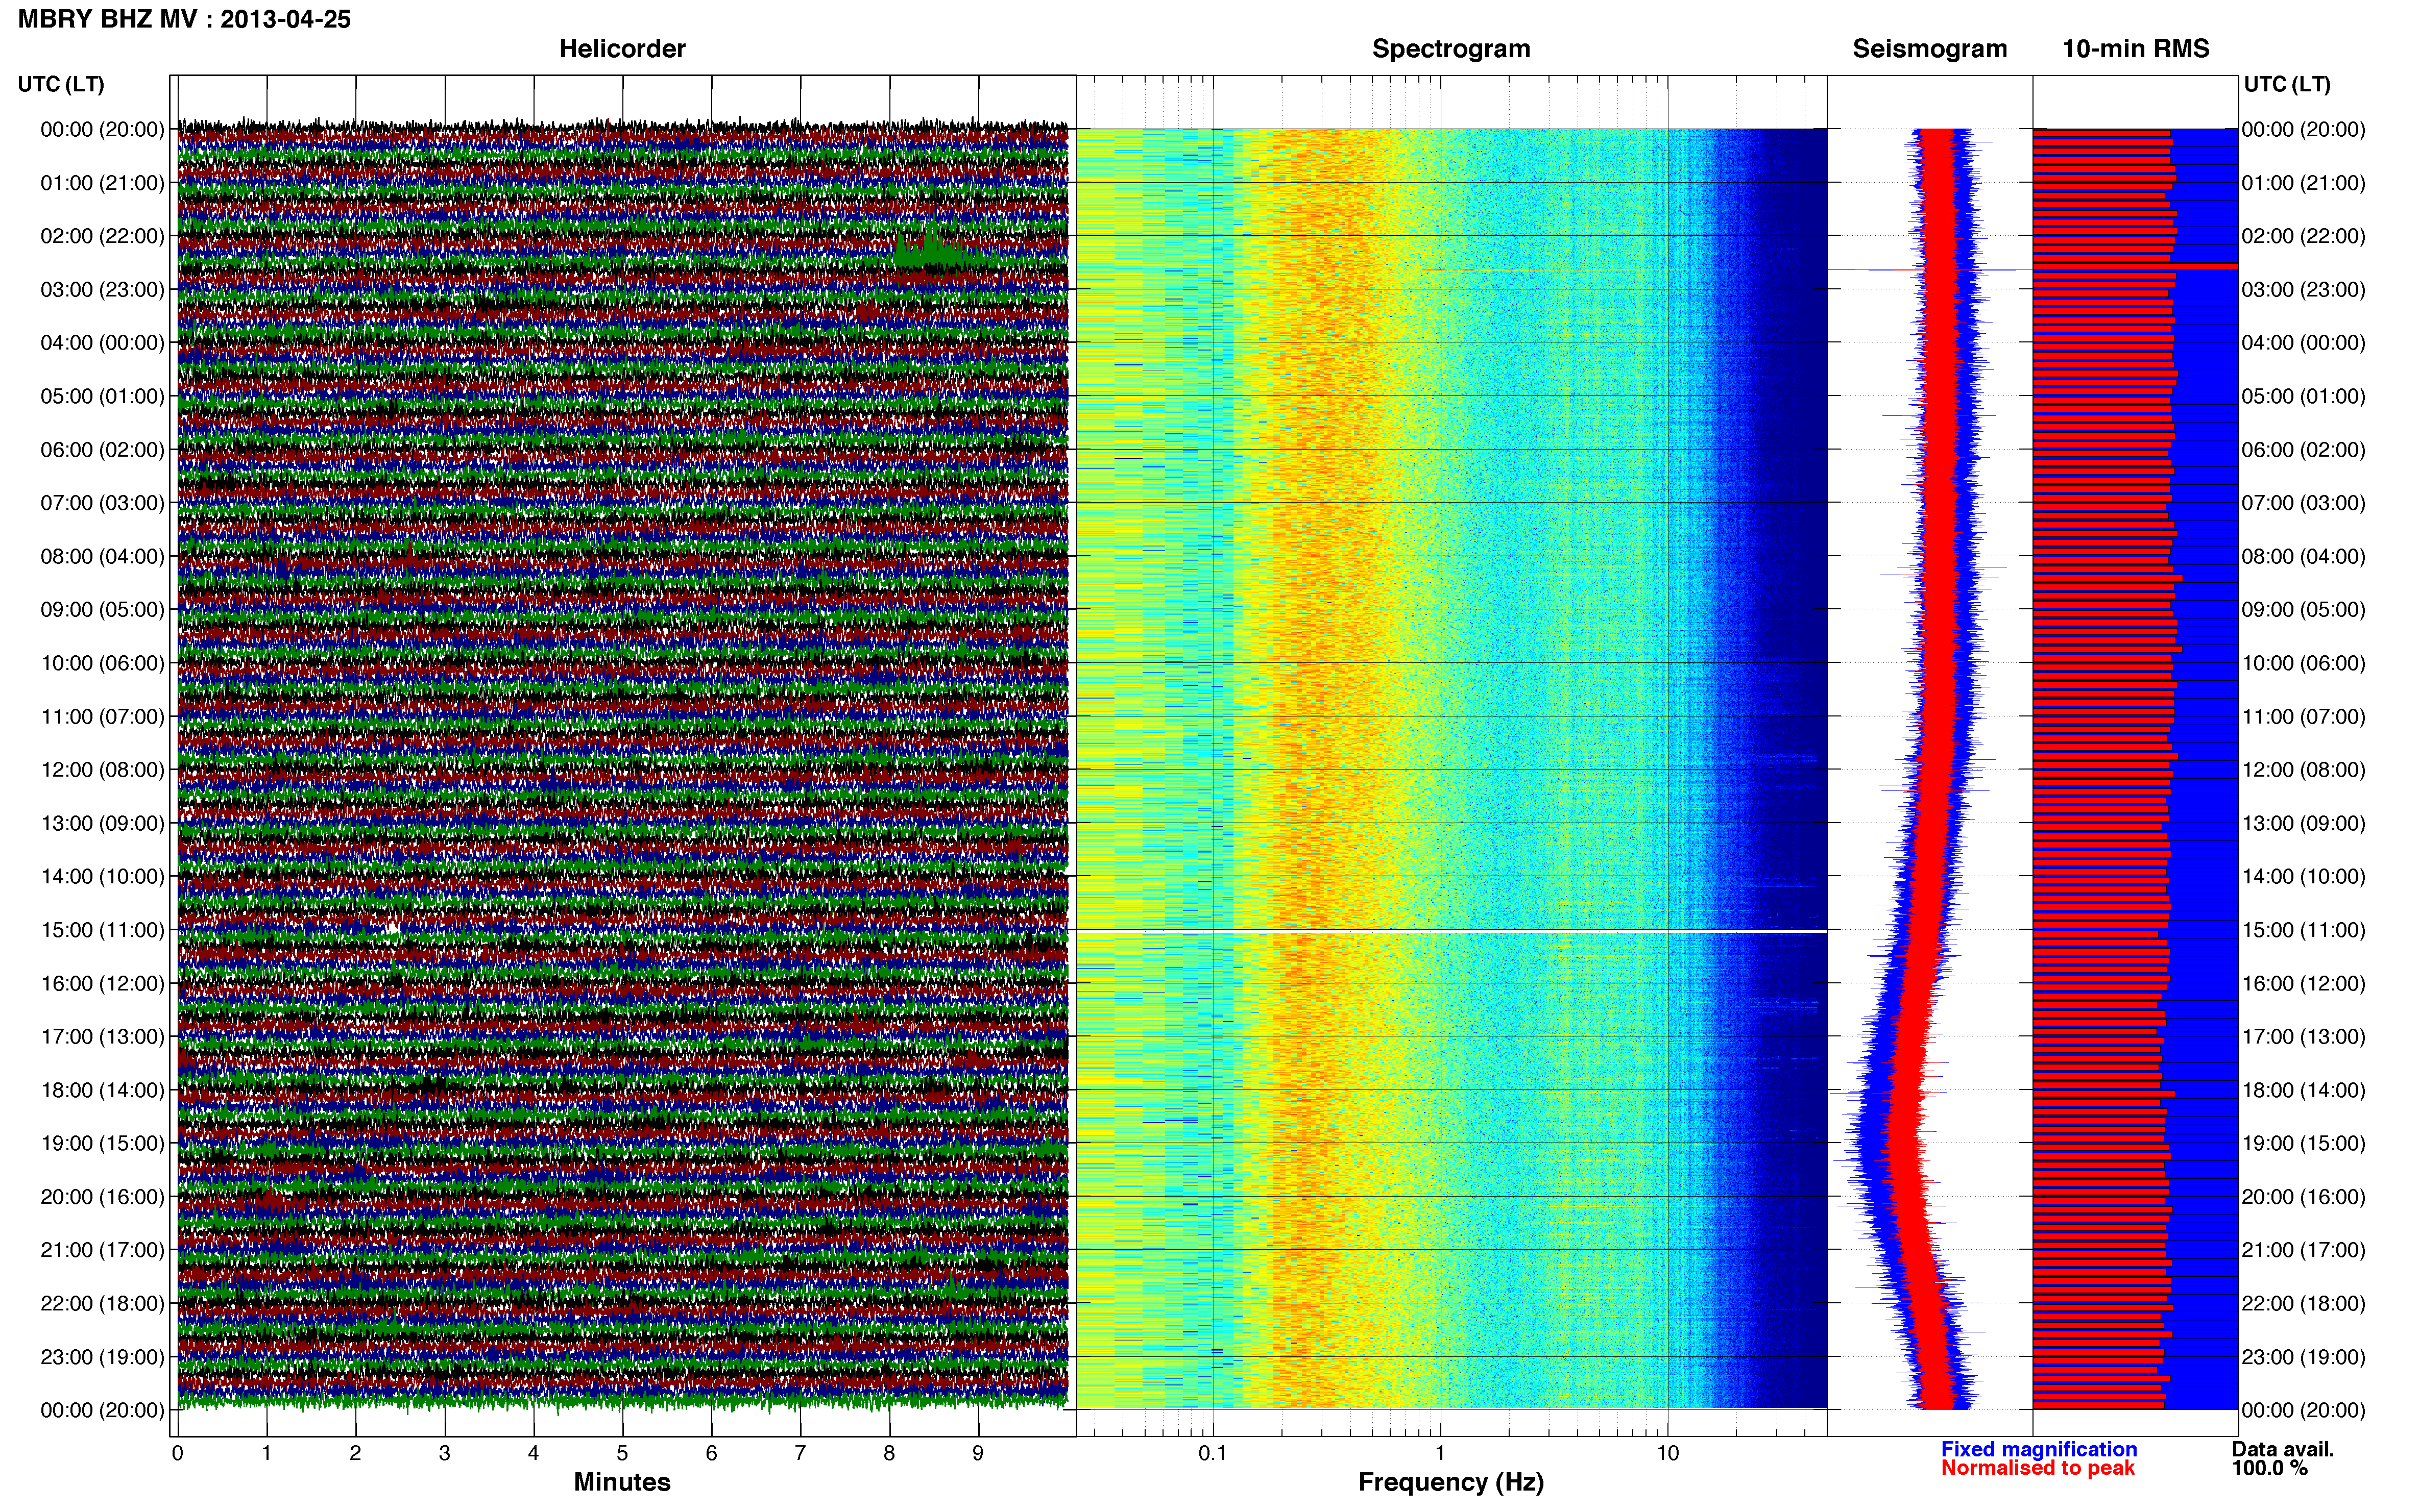The image size is (2420, 1512).
Task: Select the 'Data avail.' label
Action: pyautogui.click(x=2283, y=1449)
